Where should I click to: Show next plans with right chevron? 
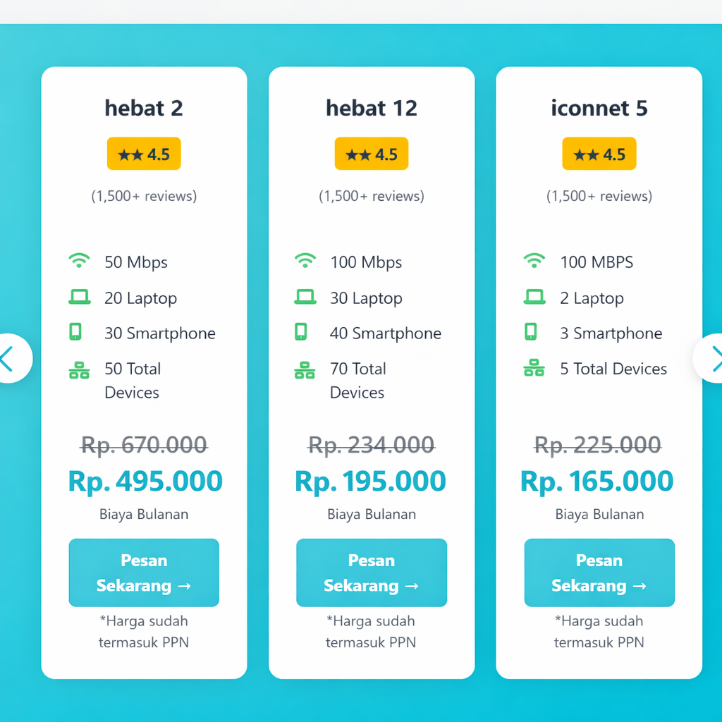(709, 358)
